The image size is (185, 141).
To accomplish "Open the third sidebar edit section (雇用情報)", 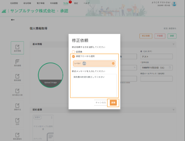I will coord(18,77).
